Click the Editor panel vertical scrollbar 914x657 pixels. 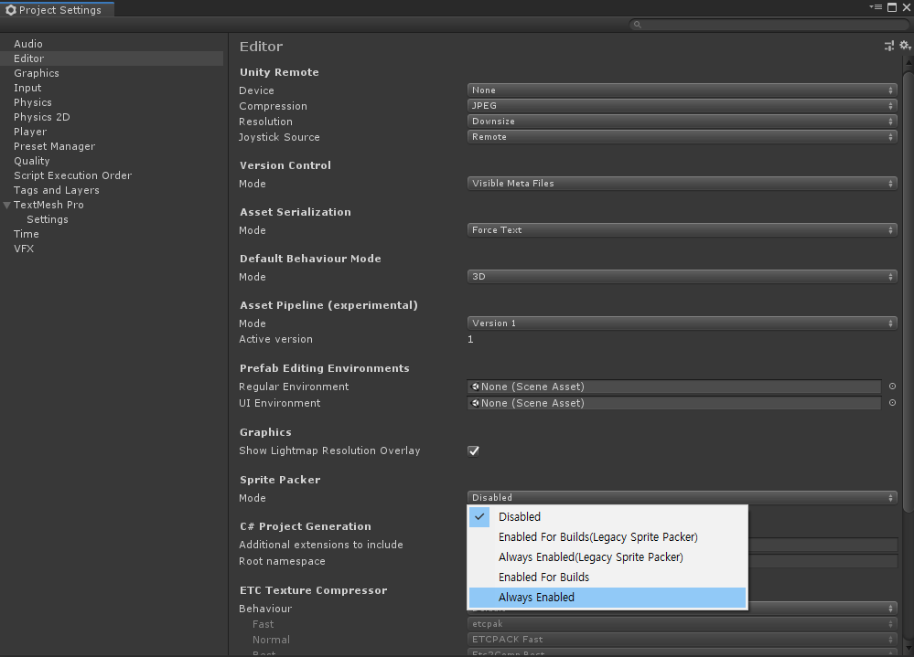click(908, 291)
